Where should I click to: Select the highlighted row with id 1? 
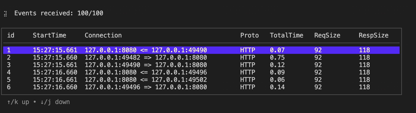[x=146, y=50]
